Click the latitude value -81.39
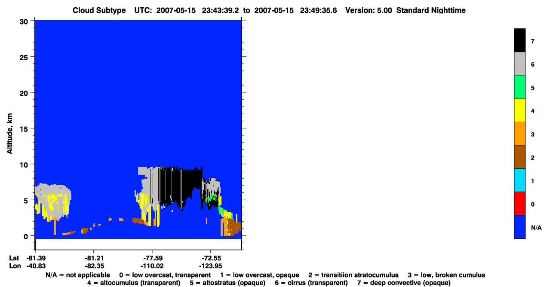 (35, 258)
